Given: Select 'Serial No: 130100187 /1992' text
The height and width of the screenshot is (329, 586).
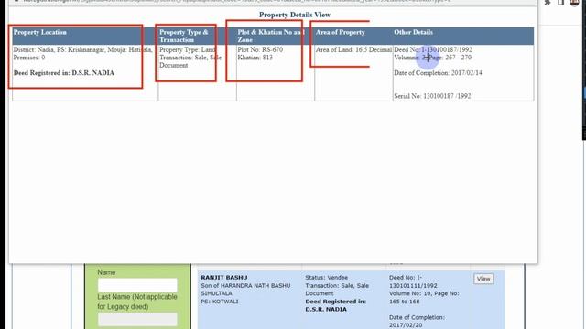Looking at the screenshot, I should pos(432,96).
